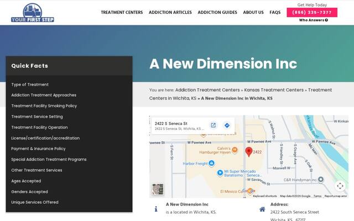
Task: Jump to Genders Accepted section
Action: tap(29, 192)
